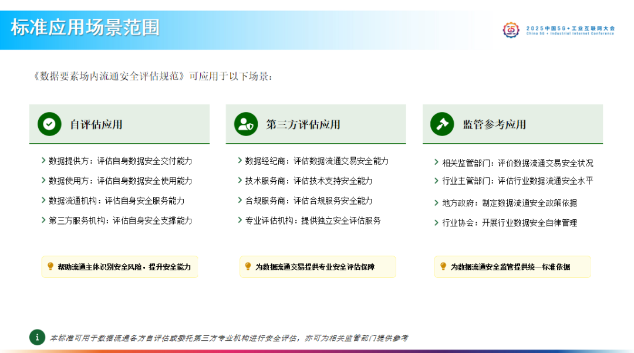Screen dimensions: 634x353
Task: Click the 行业协会 list item
Action: [x=509, y=223]
